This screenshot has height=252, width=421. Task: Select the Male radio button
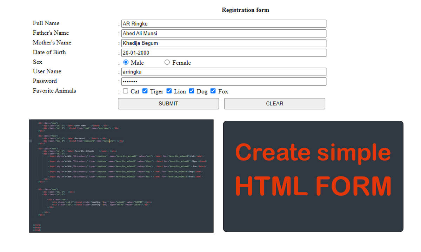pos(126,62)
